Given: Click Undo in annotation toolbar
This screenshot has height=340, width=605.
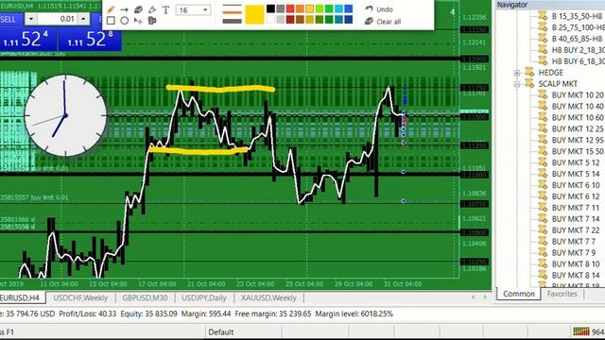Looking at the screenshot, I should [x=379, y=9].
